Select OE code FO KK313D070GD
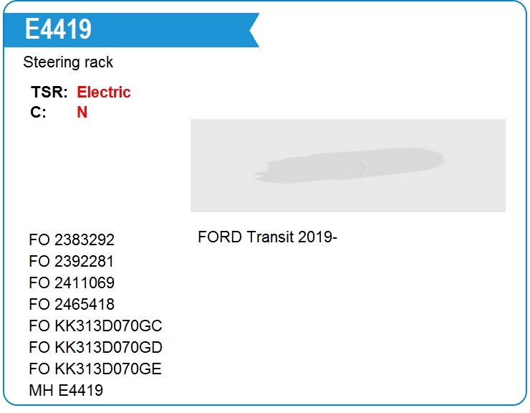The width and height of the screenshot is (530, 413). (x=95, y=348)
